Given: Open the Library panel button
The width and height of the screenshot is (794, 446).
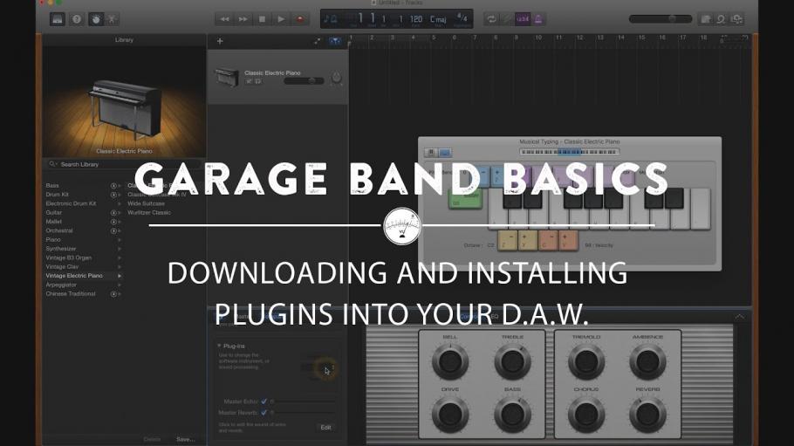Looking at the screenshot, I should click(x=58, y=19).
